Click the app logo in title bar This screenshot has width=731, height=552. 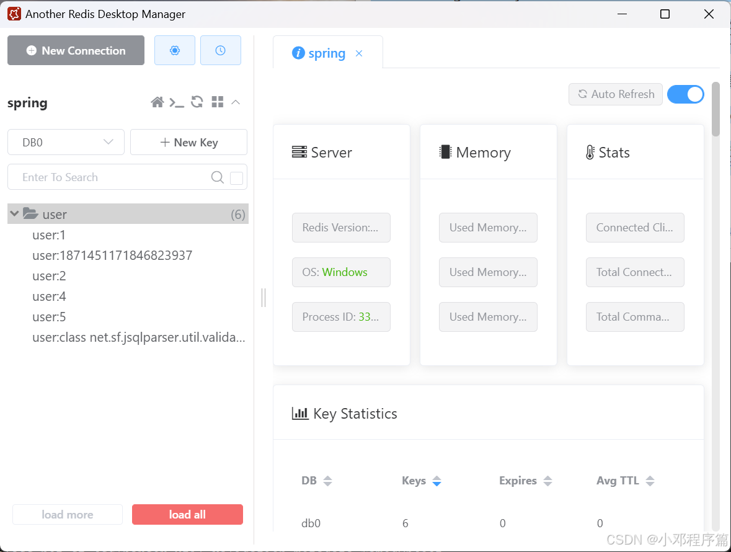pos(14,14)
